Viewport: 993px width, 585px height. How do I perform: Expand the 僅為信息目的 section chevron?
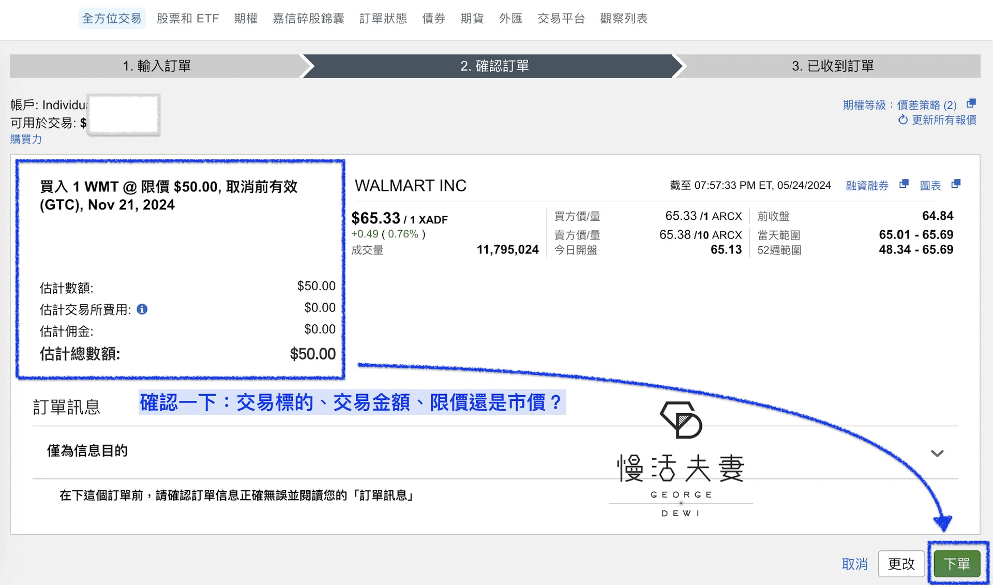pos(937,453)
